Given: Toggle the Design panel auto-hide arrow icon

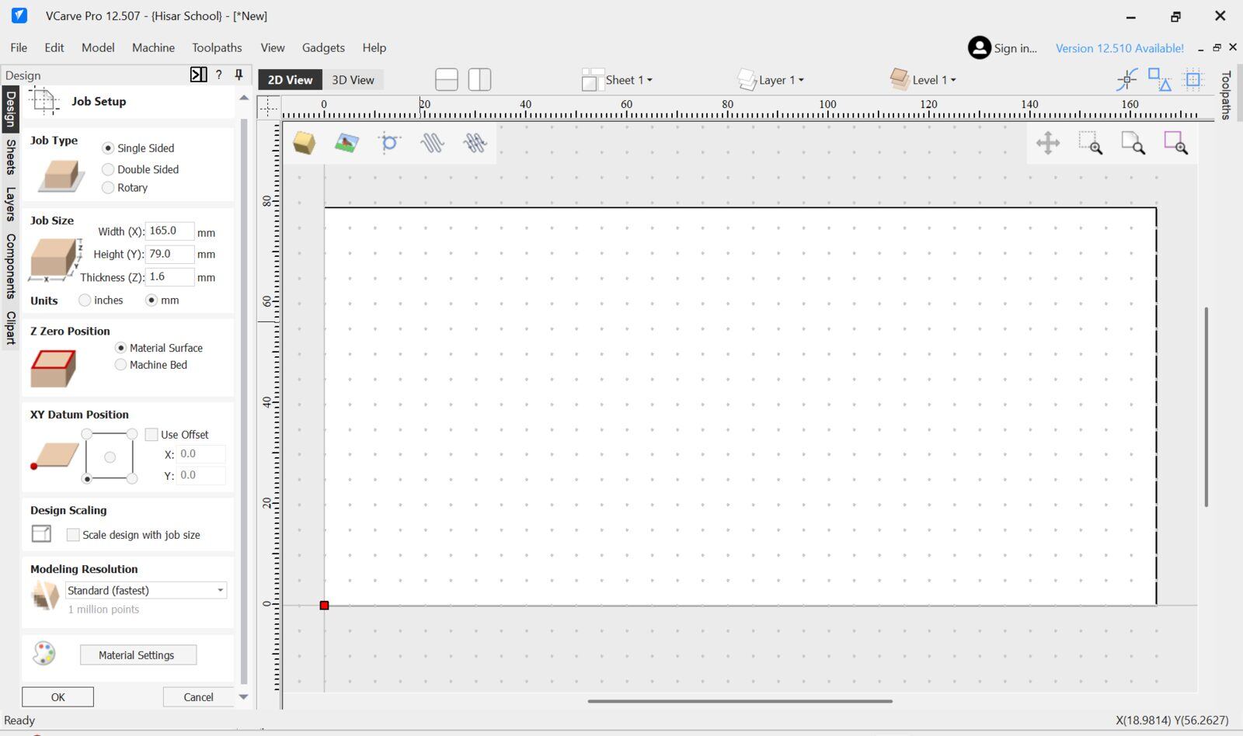Looking at the screenshot, I should coord(199,75).
